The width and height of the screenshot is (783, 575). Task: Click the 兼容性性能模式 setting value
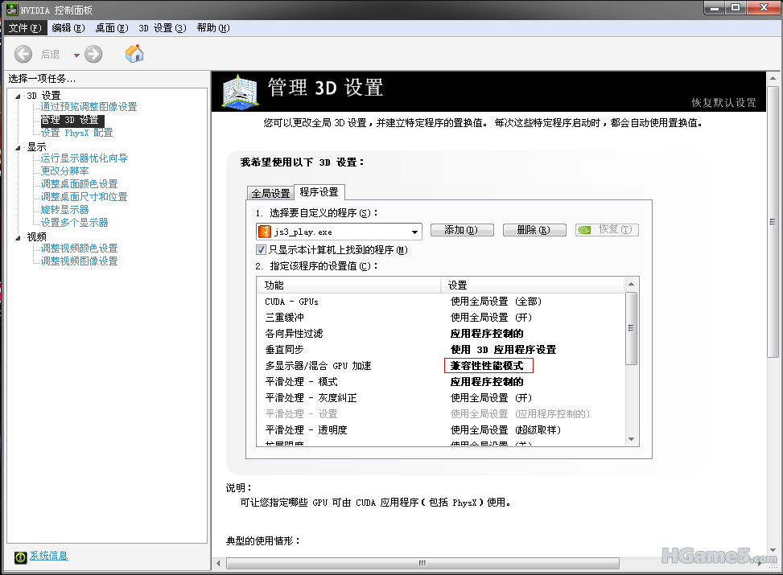(x=488, y=366)
